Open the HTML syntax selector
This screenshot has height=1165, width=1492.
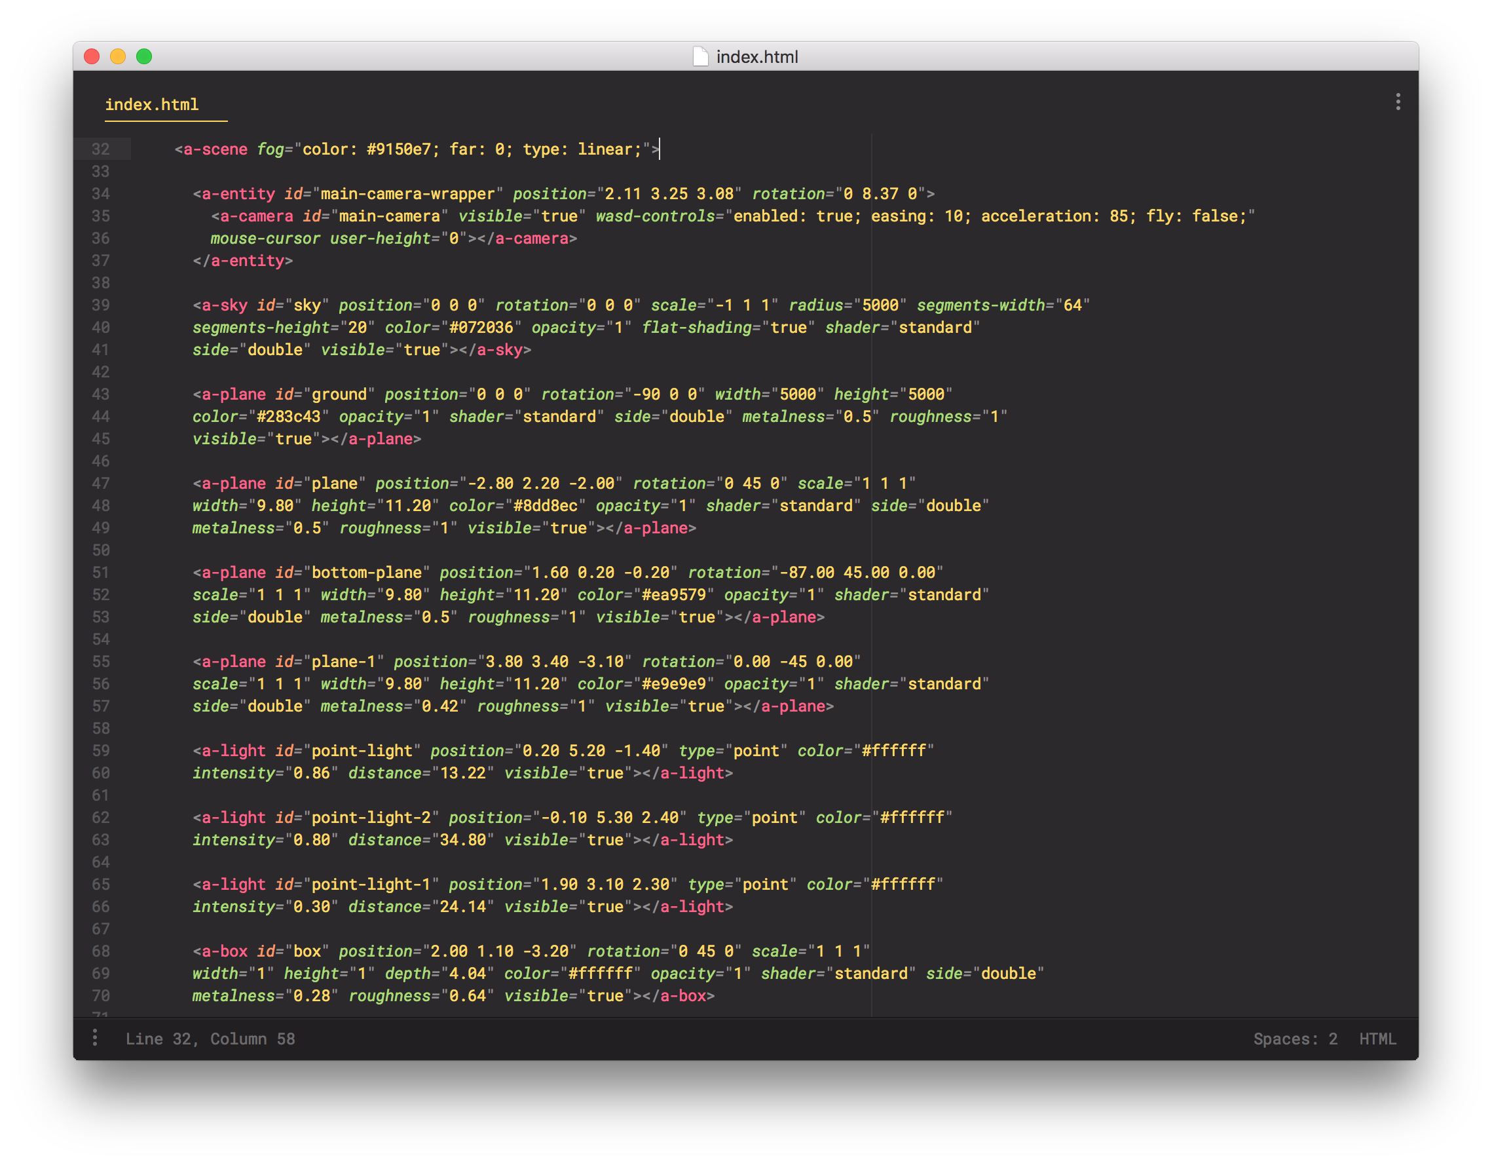coord(1377,1039)
